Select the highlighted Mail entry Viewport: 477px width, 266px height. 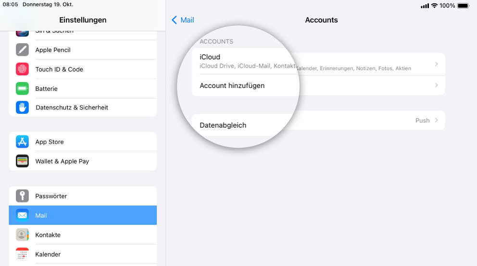[83, 215]
